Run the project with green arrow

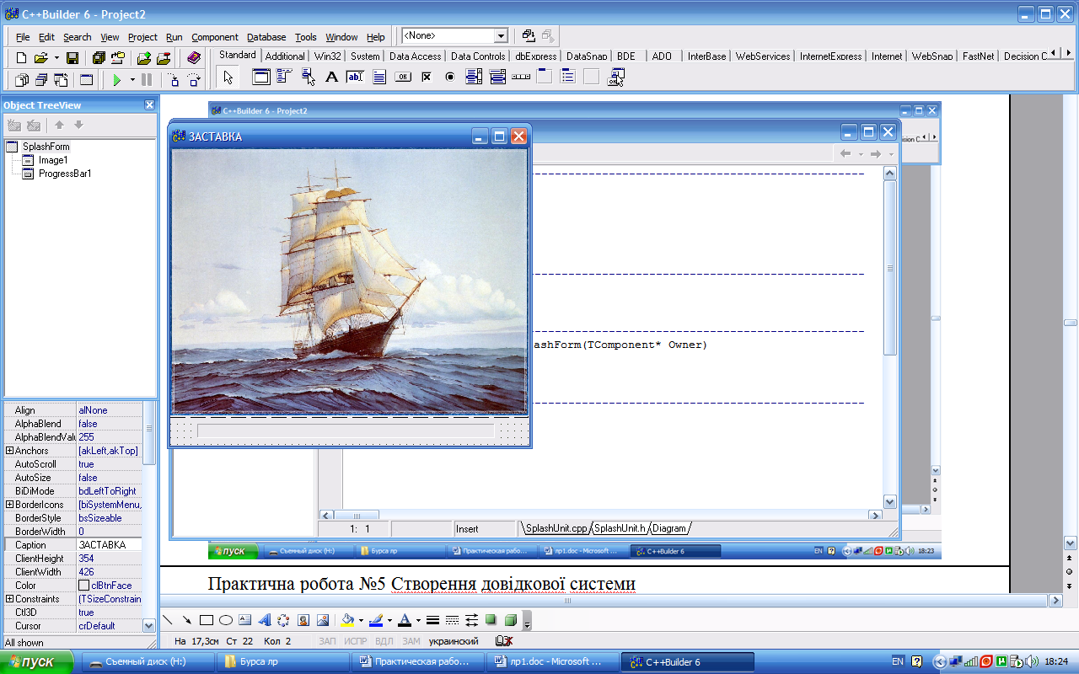tap(117, 80)
